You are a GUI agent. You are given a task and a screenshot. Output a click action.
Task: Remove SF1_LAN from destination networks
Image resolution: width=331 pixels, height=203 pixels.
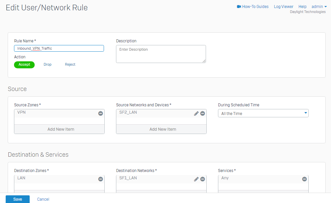(202, 179)
